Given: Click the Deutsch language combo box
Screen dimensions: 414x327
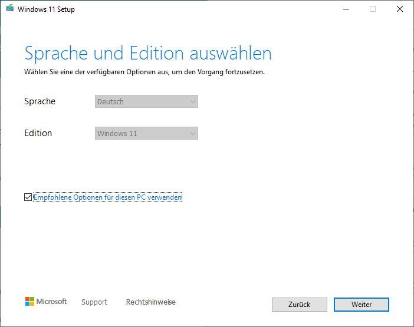Looking at the screenshot, I should click(142, 102).
